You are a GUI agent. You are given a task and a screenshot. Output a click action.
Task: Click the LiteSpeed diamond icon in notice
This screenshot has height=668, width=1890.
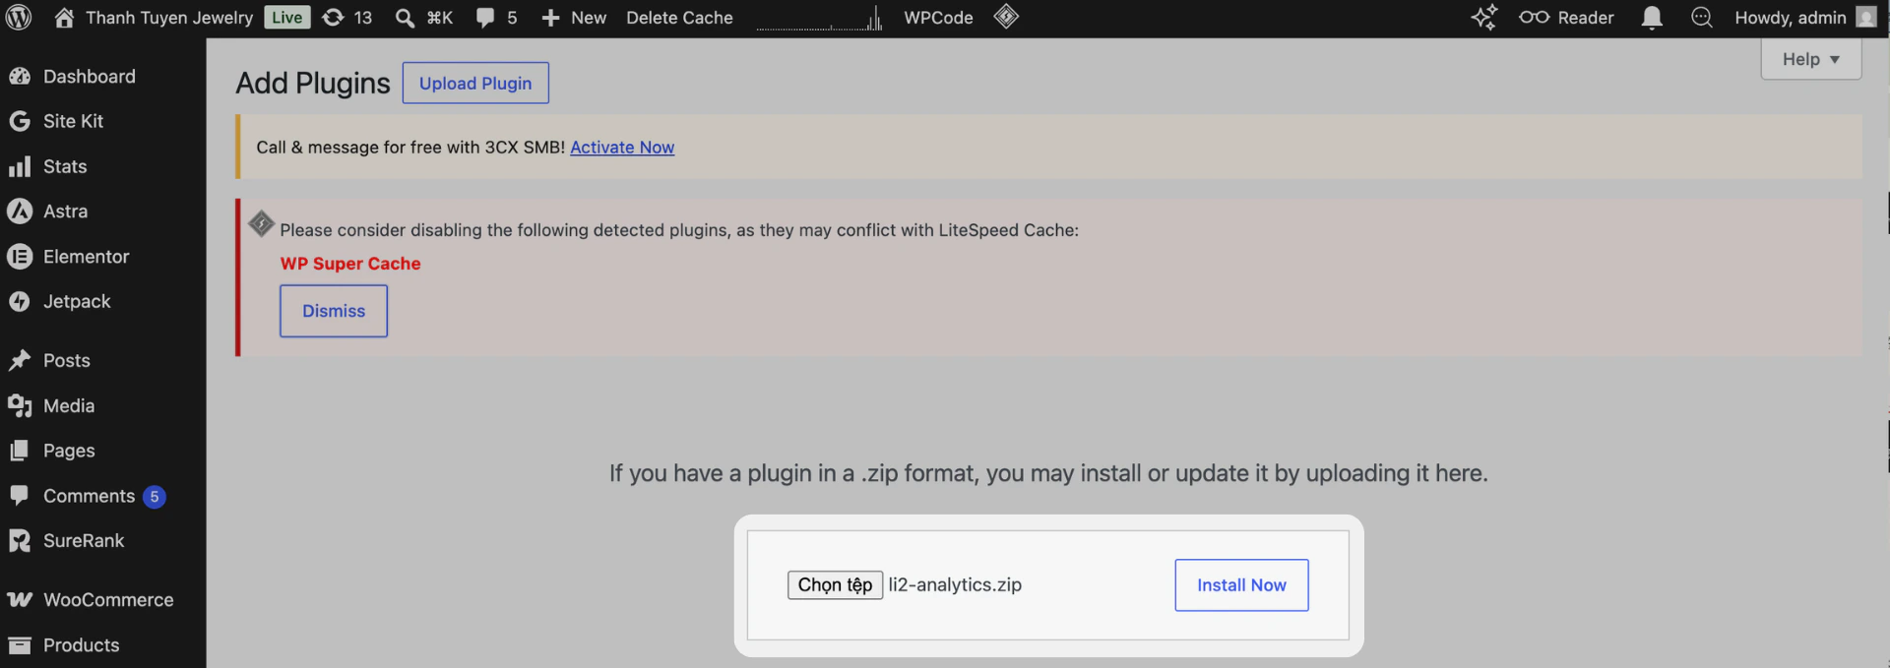tap(261, 224)
